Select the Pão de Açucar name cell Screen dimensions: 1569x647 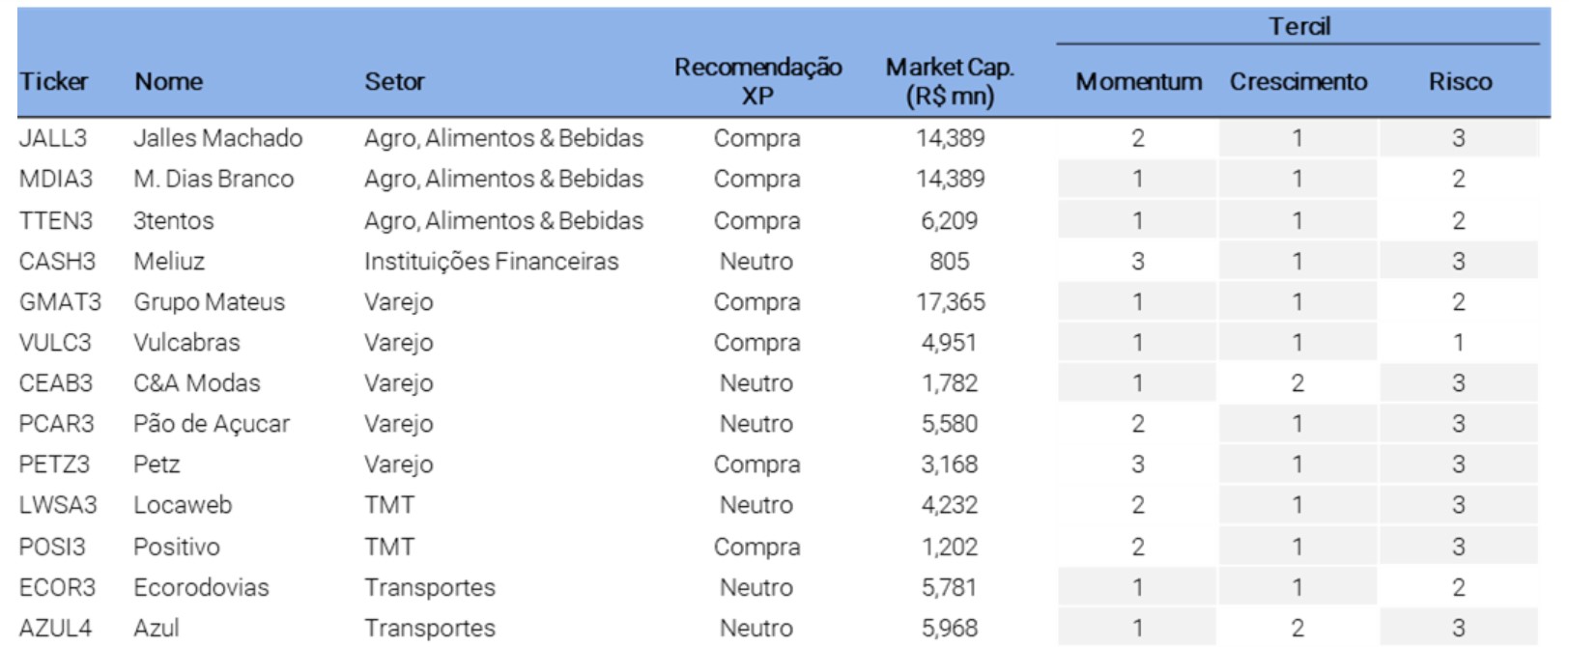[x=212, y=424]
